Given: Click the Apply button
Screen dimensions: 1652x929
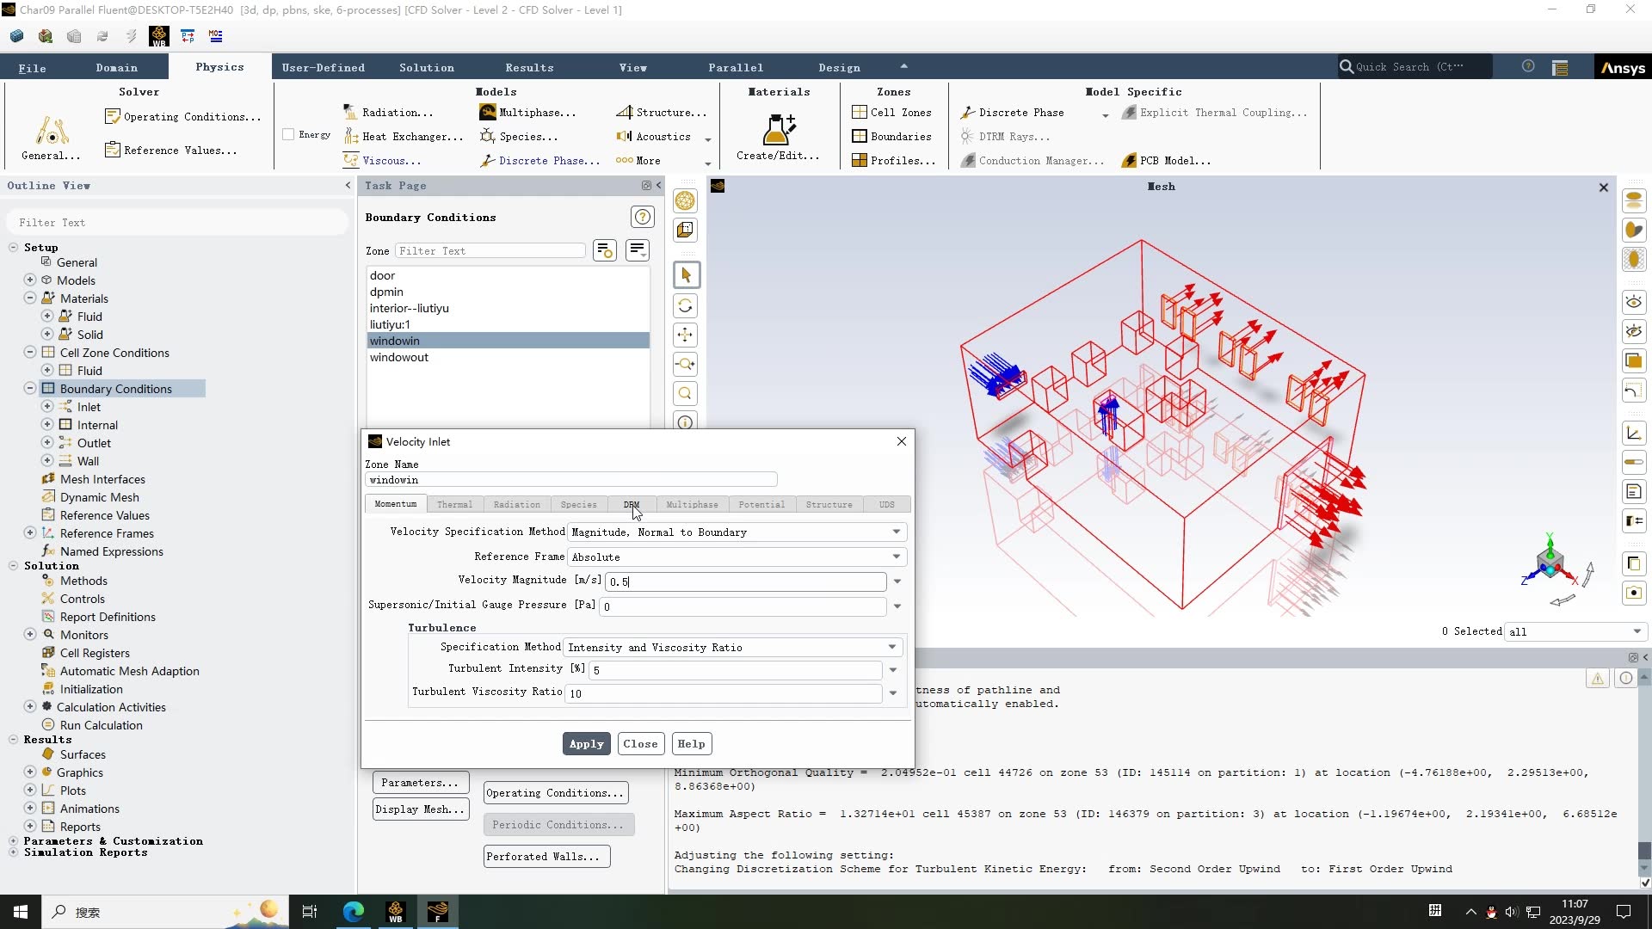Looking at the screenshot, I should (586, 744).
